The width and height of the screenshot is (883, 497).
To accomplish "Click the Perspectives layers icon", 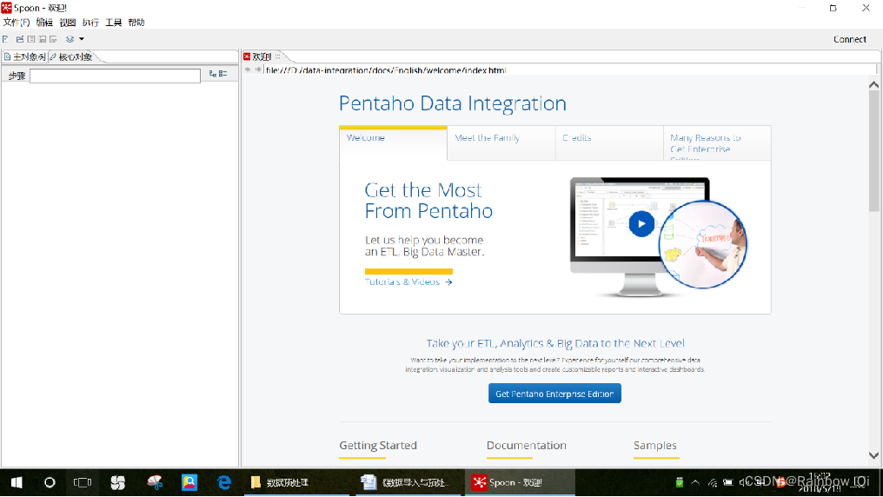I will click(x=70, y=39).
